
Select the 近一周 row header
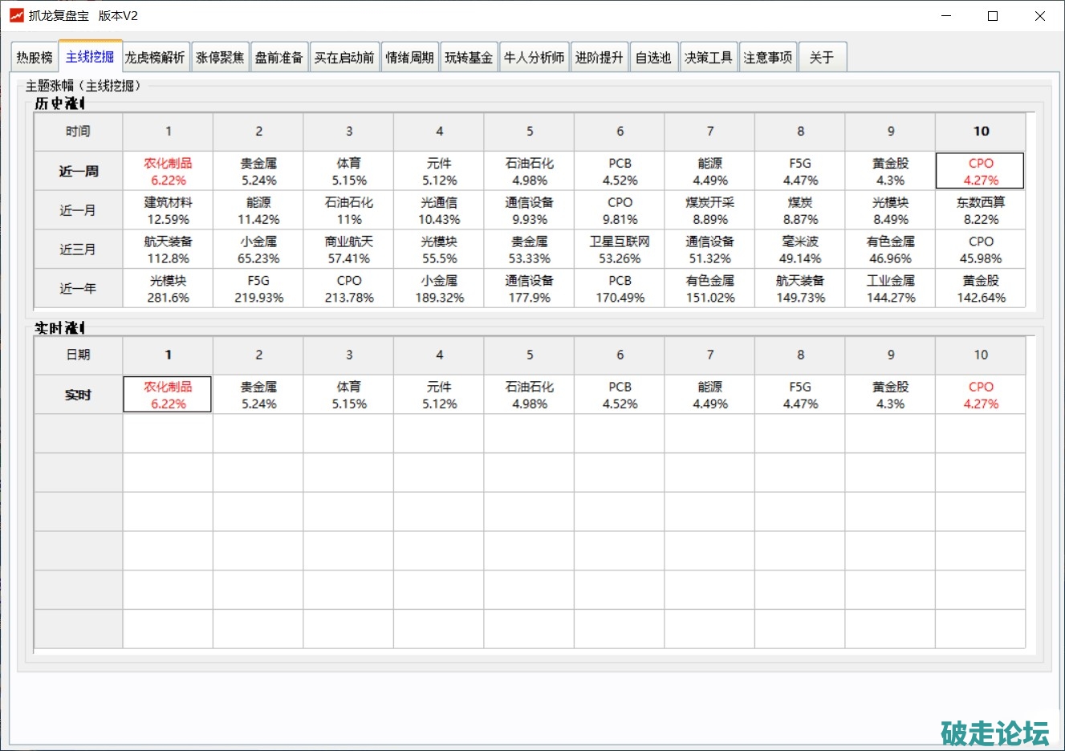coord(78,171)
